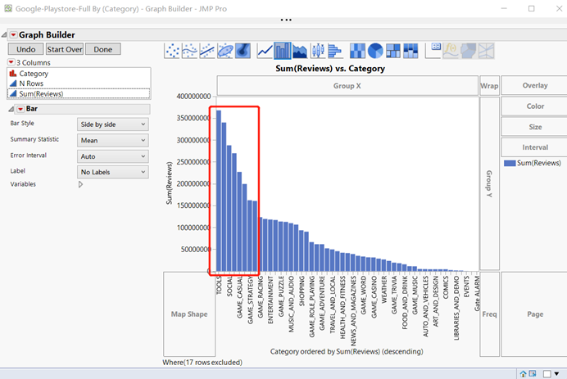Click the Map Shape drop zone

point(189,314)
